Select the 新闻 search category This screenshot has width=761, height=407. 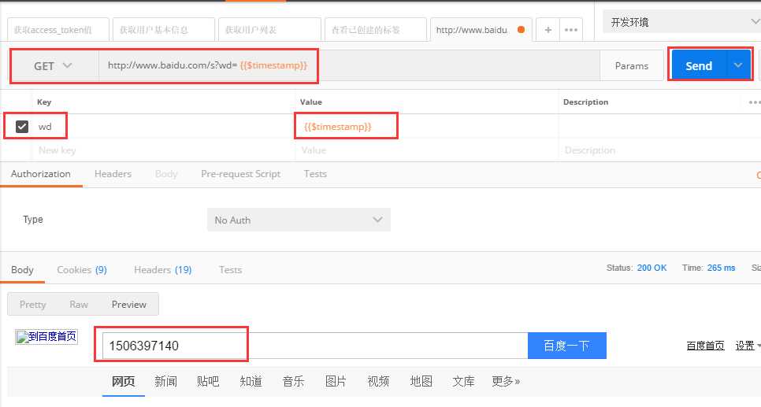click(165, 381)
